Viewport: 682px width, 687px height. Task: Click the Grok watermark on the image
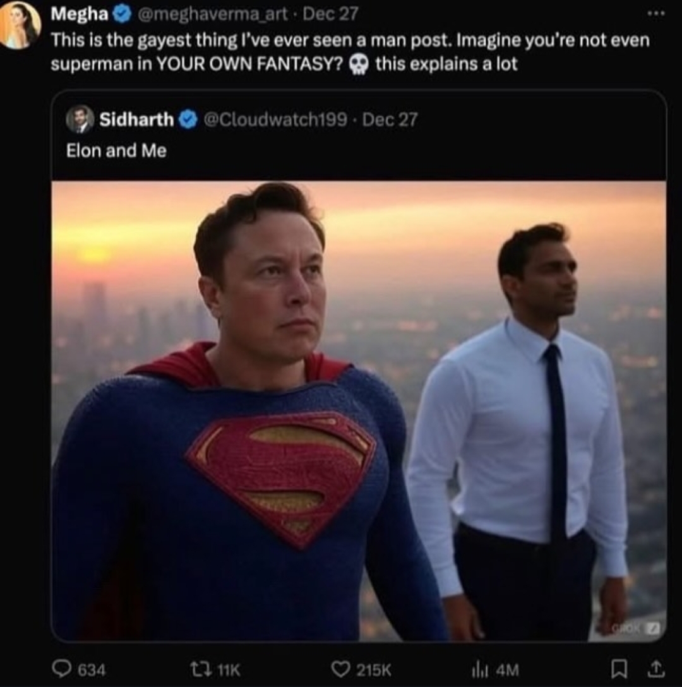635,629
